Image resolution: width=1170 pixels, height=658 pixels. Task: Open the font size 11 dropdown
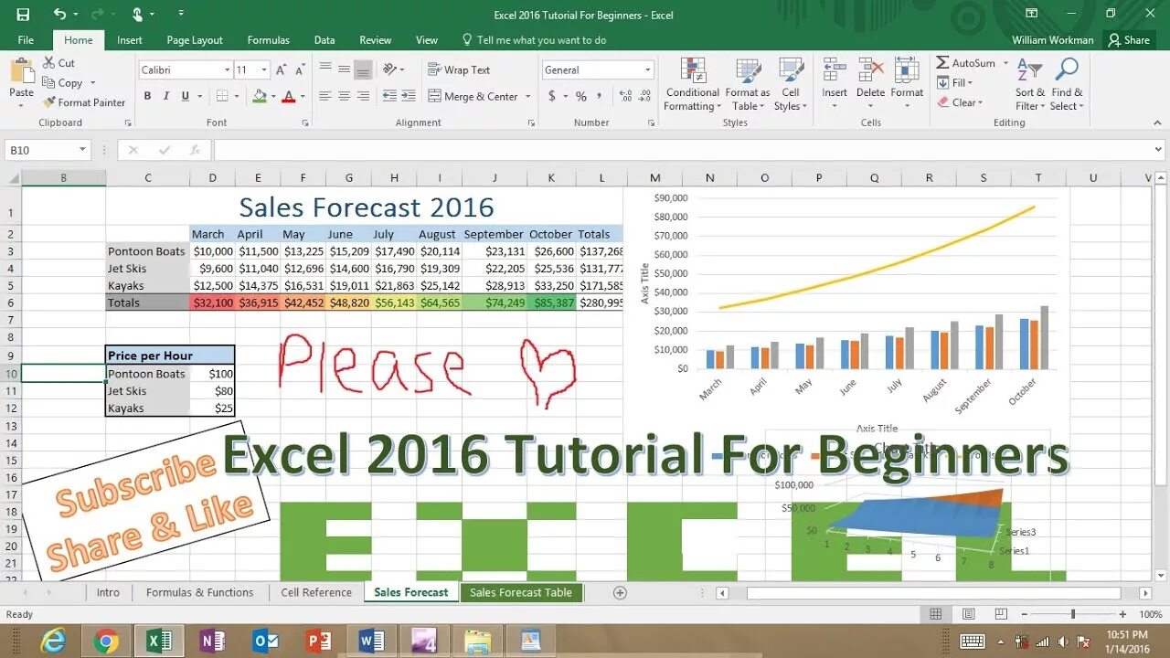tap(265, 70)
